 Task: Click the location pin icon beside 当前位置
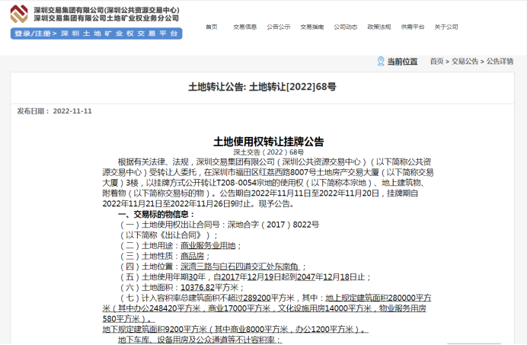(x=381, y=61)
